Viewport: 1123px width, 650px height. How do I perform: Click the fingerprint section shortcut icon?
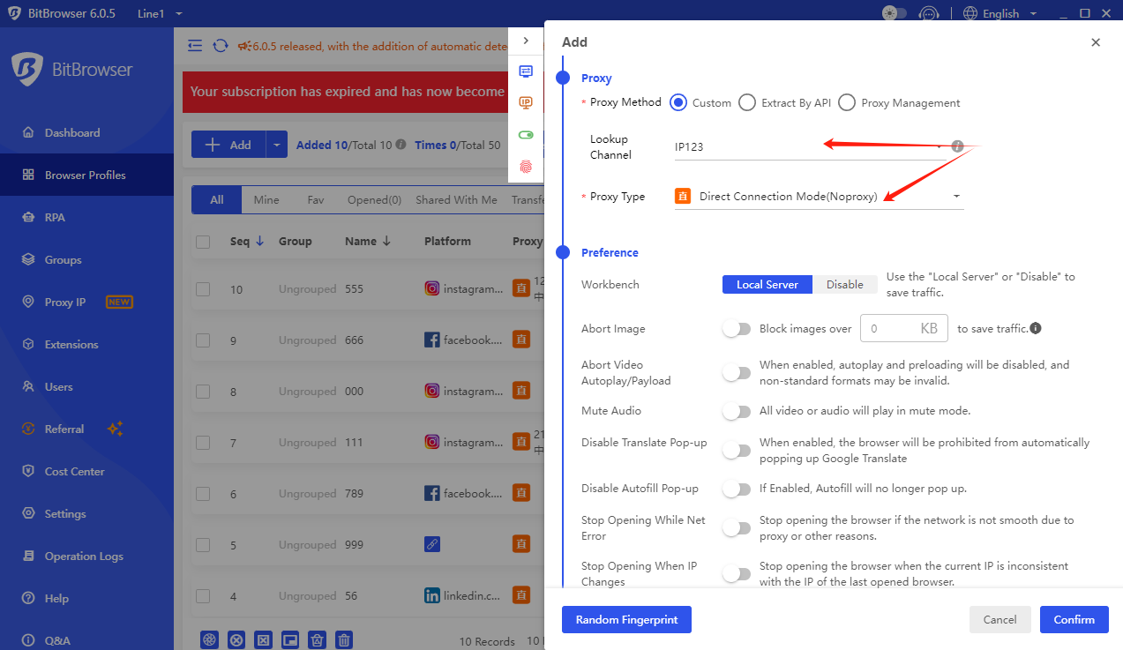click(526, 166)
